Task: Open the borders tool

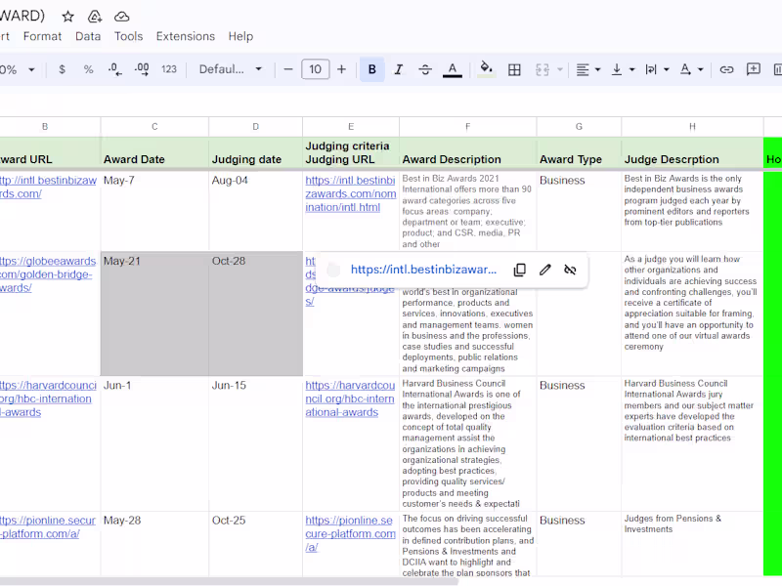Action: tap(514, 69)
